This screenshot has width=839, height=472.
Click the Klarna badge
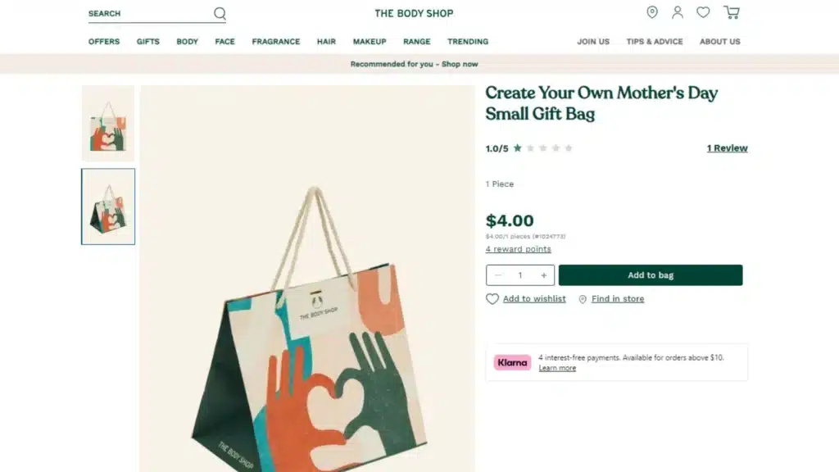point(512,362)
